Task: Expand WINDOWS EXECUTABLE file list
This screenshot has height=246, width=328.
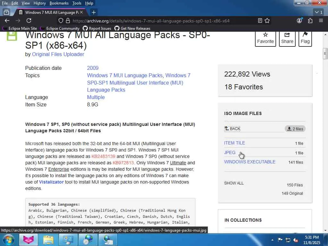Action: pyautogui.click(x=250, y=162)
